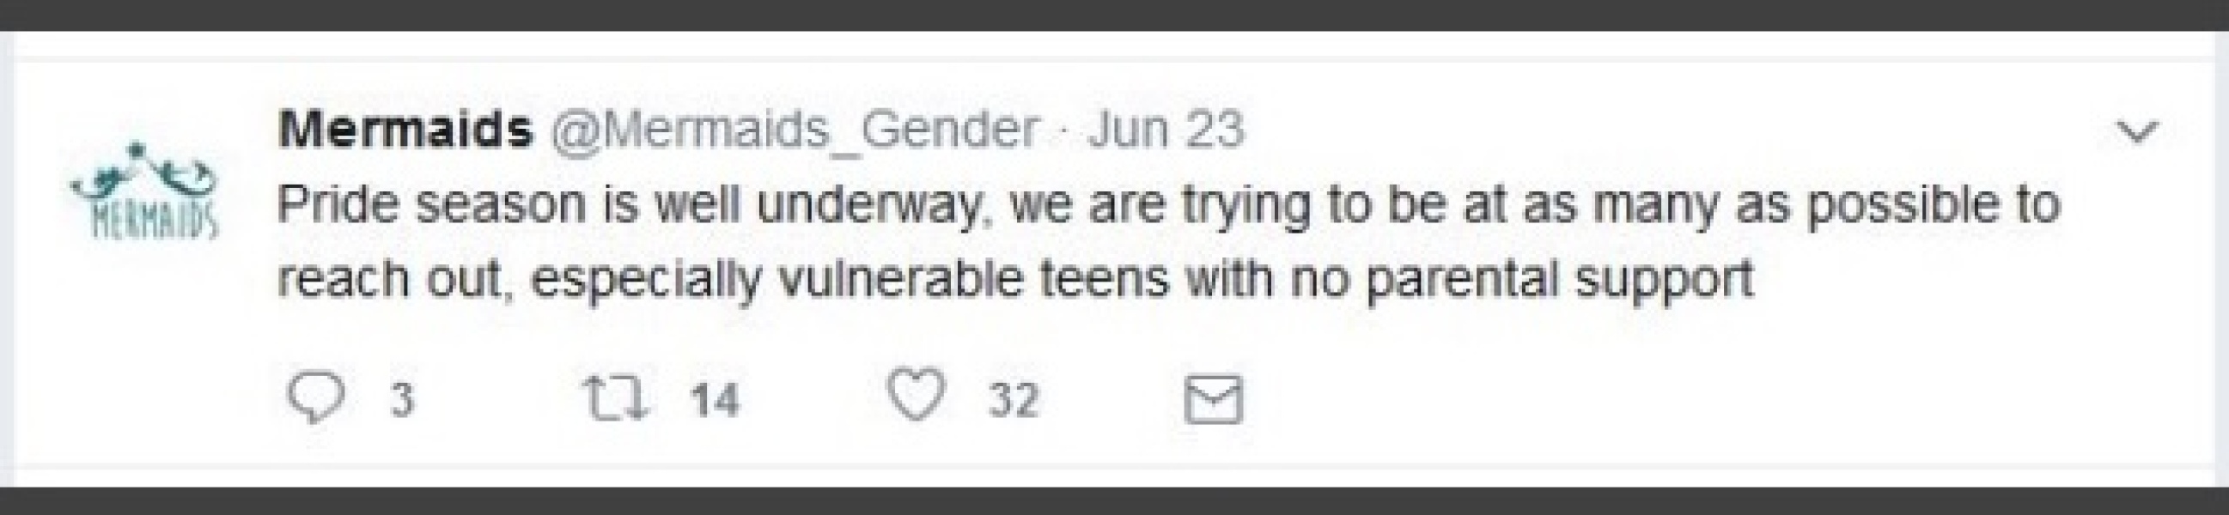This screenshot has height=515, width=2229.
Task: Click the retweet count 14
Action: (714, 401)
